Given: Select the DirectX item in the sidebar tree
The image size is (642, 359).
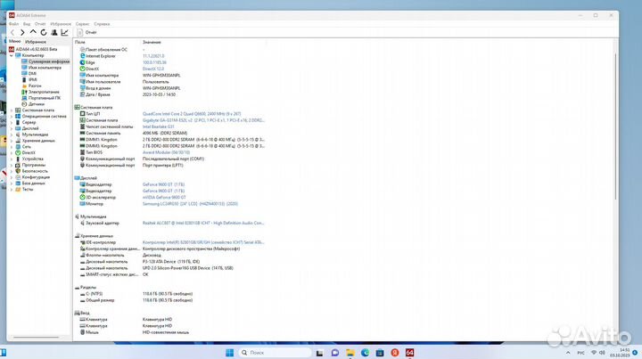Looking at the screenshot, I should 30,152.
